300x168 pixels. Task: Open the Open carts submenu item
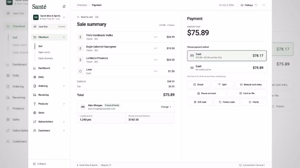pos(44,52)
